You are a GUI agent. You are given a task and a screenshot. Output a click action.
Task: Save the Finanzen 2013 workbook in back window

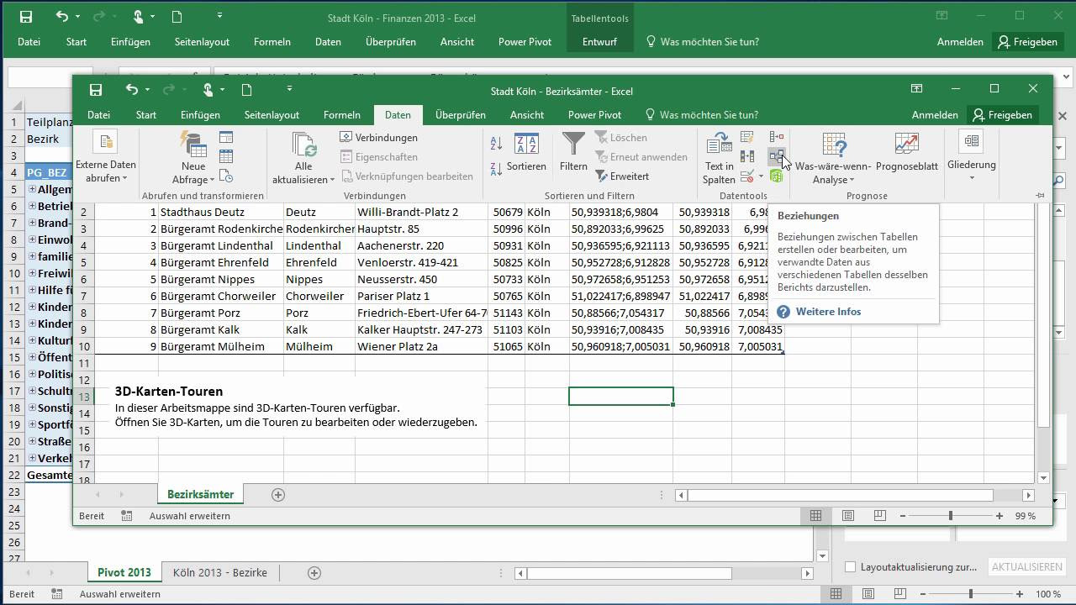[26, 17]
